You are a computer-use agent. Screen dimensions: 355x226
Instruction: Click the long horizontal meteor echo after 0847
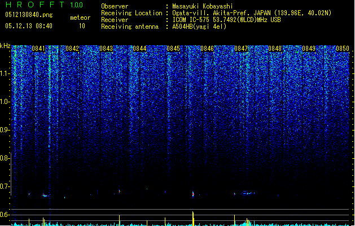(x=248, y=193)
